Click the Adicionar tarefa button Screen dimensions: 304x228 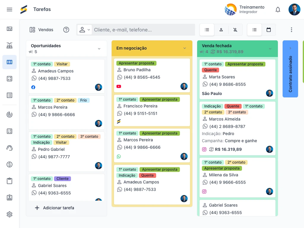[x=54, y=208]
